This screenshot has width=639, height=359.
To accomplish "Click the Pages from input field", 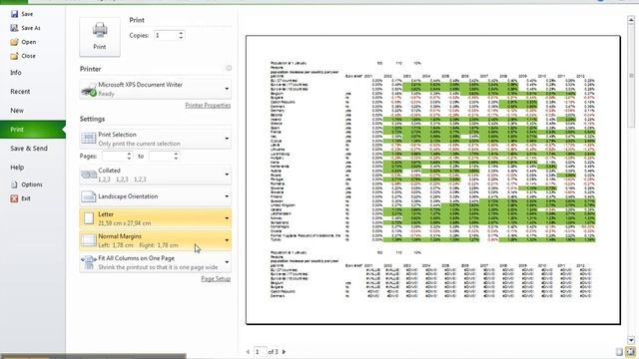I will (114, 156).
